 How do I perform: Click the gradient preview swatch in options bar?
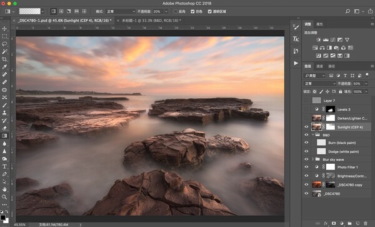(x=29, y=11)
